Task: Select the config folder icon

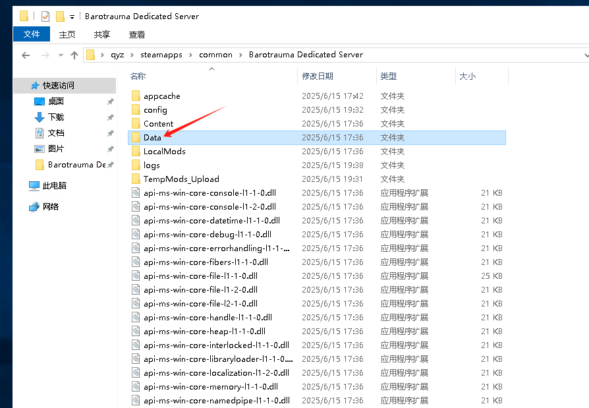Action: [x=136, y=109]
